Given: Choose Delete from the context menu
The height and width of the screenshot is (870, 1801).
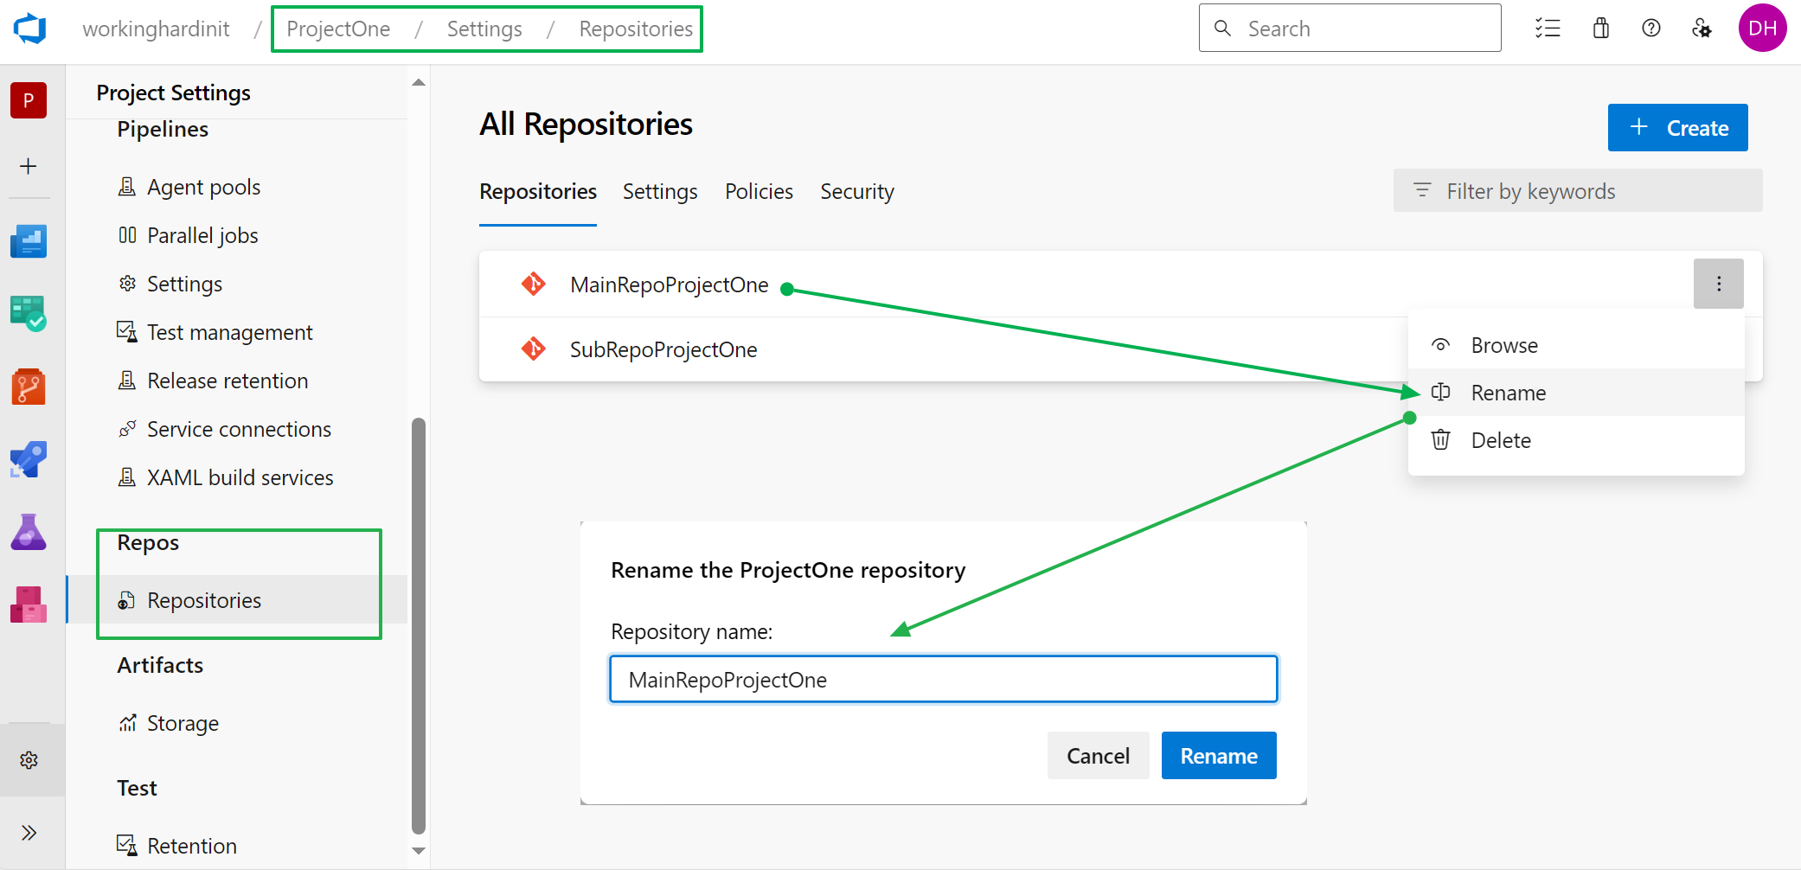Looking at the screenshot, I should [x=1576, y=440].
